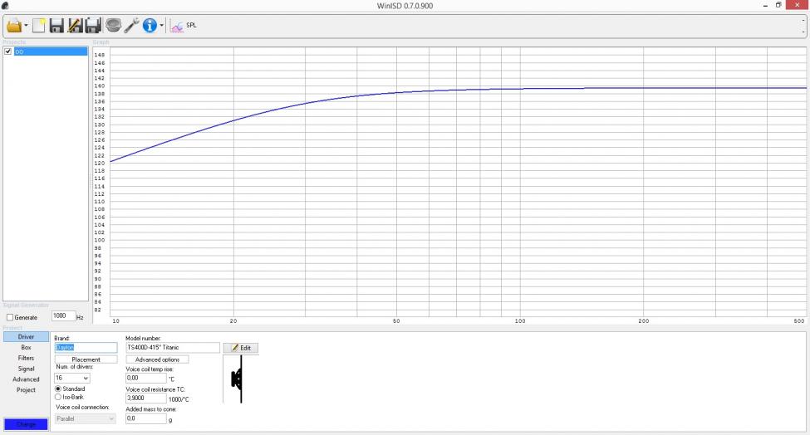The height and width of the screenshot is (435, 810).
Task: Click the Edit button with pencil
Action: (x=241, y=348)
